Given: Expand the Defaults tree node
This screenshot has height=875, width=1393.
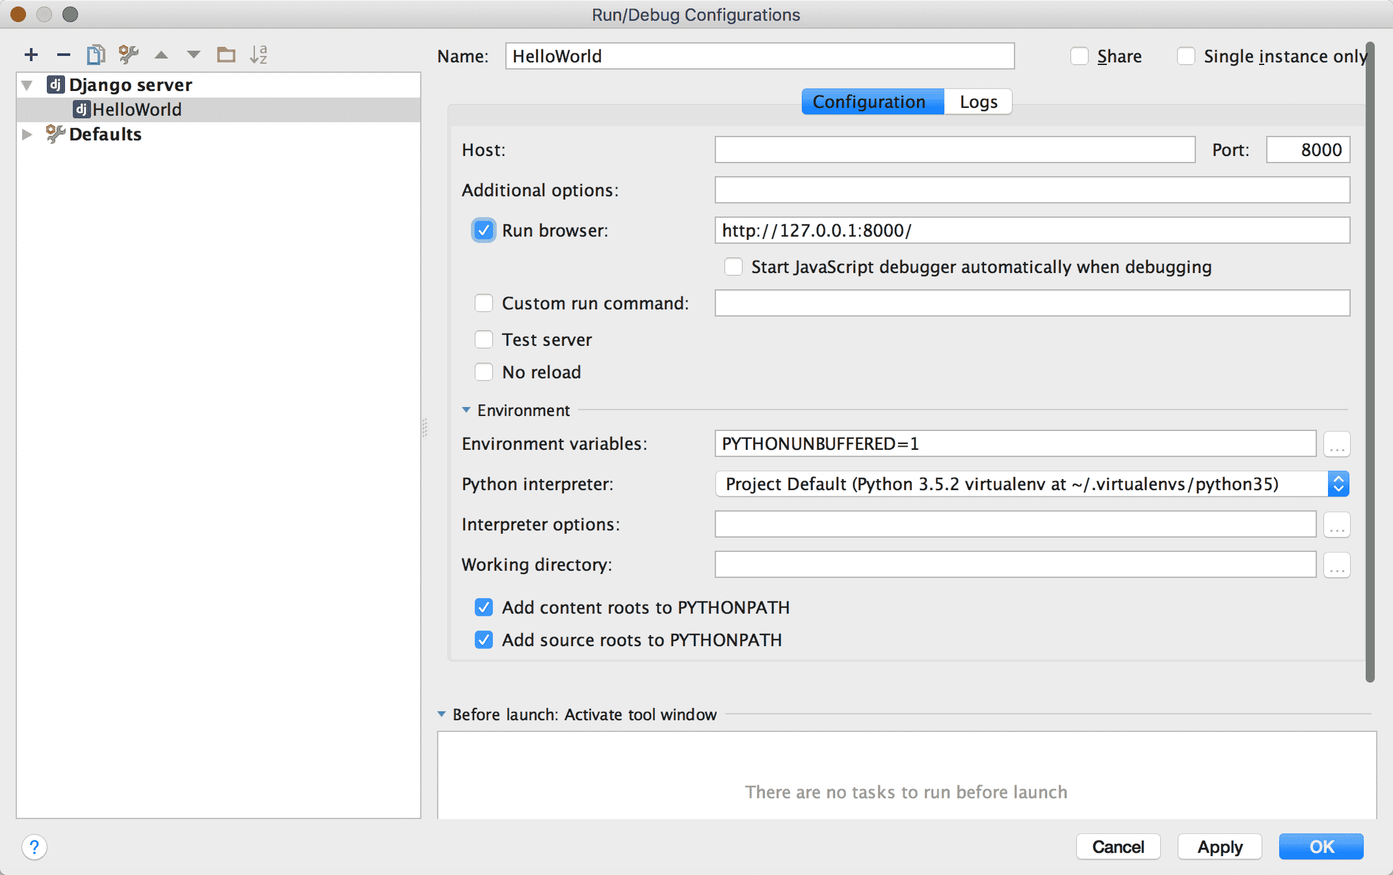Looking at the screenshot, I should (x=27, y=135).
